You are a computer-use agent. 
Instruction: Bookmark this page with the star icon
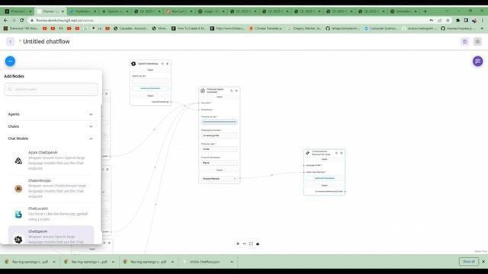pos(448,21)
